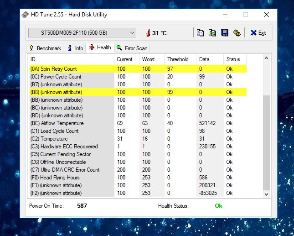The image size is (294, 236).
Task: Click Hardware ECC Recovered data value 230155
Action: pyautogui.click(x=207, y=147)
